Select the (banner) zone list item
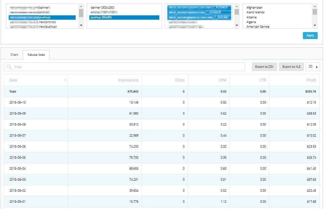The height and width of the screenshot is (209, 326). click(x=42, y=8)
